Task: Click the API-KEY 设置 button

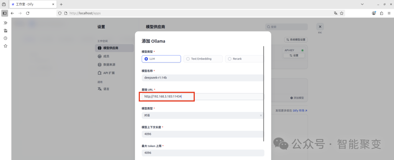Action: pos(294,56)
